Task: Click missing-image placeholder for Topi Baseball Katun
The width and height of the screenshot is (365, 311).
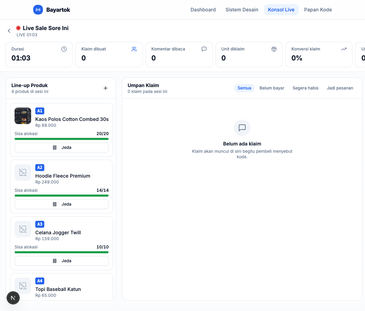Action: pyautogui.click(x=23, y=286)
